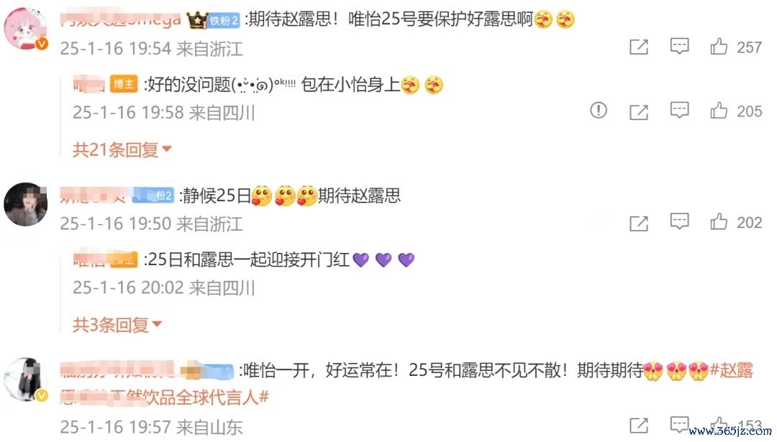Screen dimensions: 777x442
Task: Share the comment posted at 19:57 from 山东
Action: click(639, 425)
